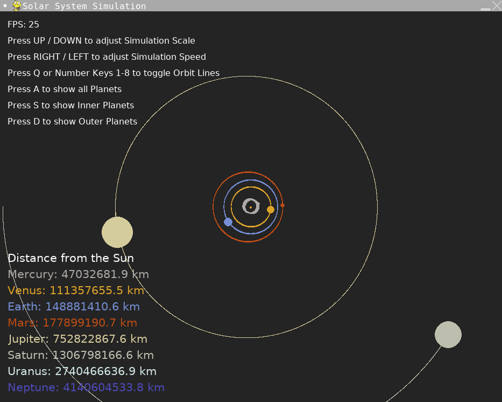Click 'Press A to show all Planets'
The image size is (502, 402).
[65, 89]
